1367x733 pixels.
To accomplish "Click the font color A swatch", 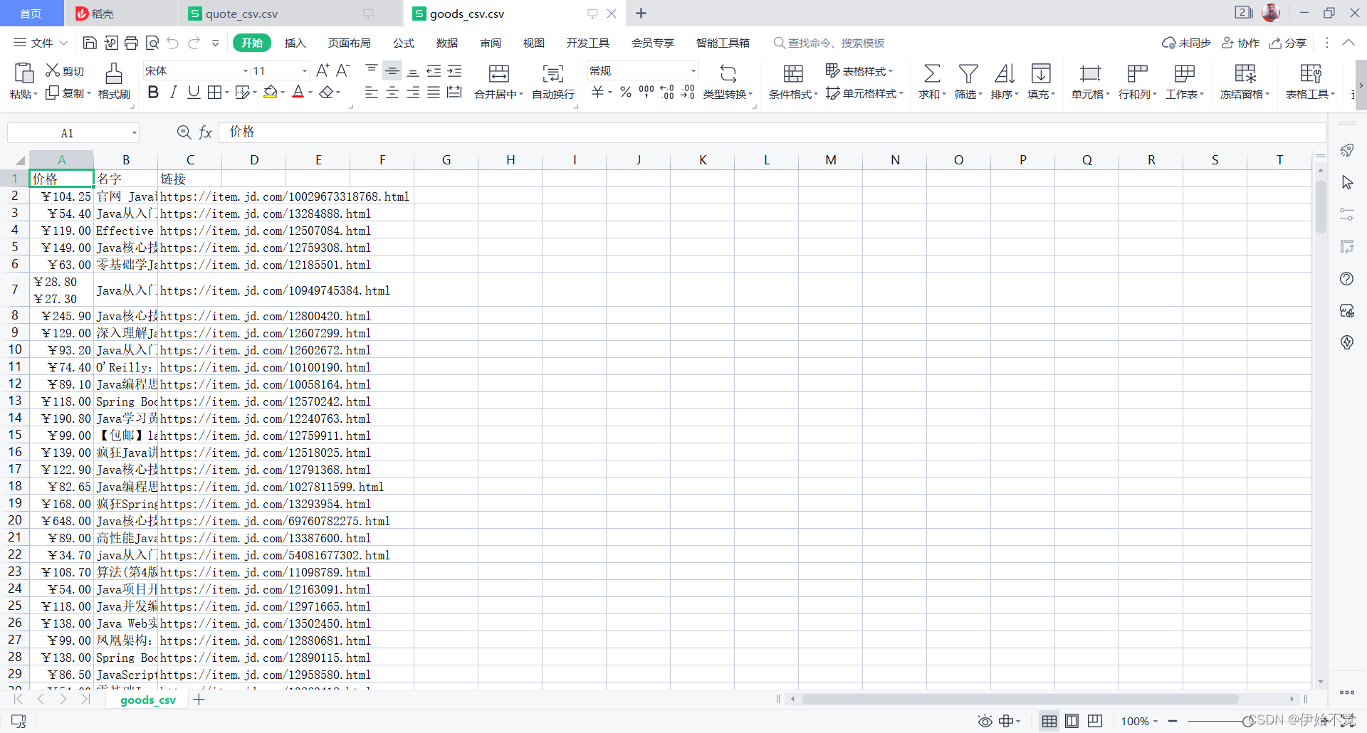I will tap(298, 92).
